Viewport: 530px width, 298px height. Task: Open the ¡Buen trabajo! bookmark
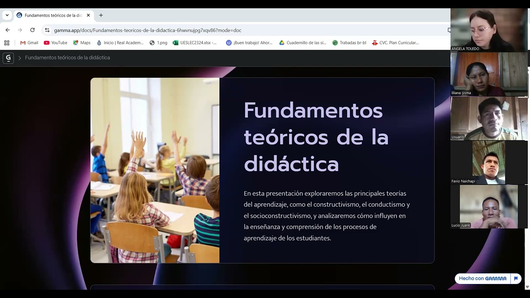point(249,43)
